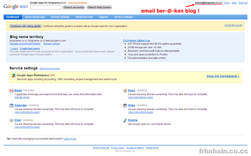Close the setup guide banner
The width and height of the screenshot is (251, 156).
pyautogui.click(x=233, y=25)
